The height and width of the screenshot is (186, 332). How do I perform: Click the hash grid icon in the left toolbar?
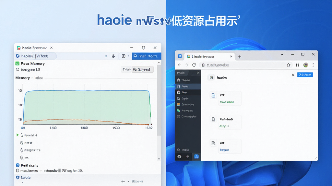(x=113, y=56)
